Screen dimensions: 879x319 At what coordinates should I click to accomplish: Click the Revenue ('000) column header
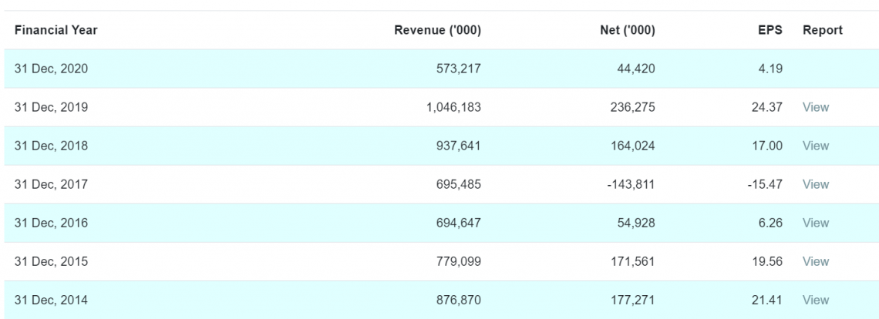pyautogui.click(x=437, y=30)
